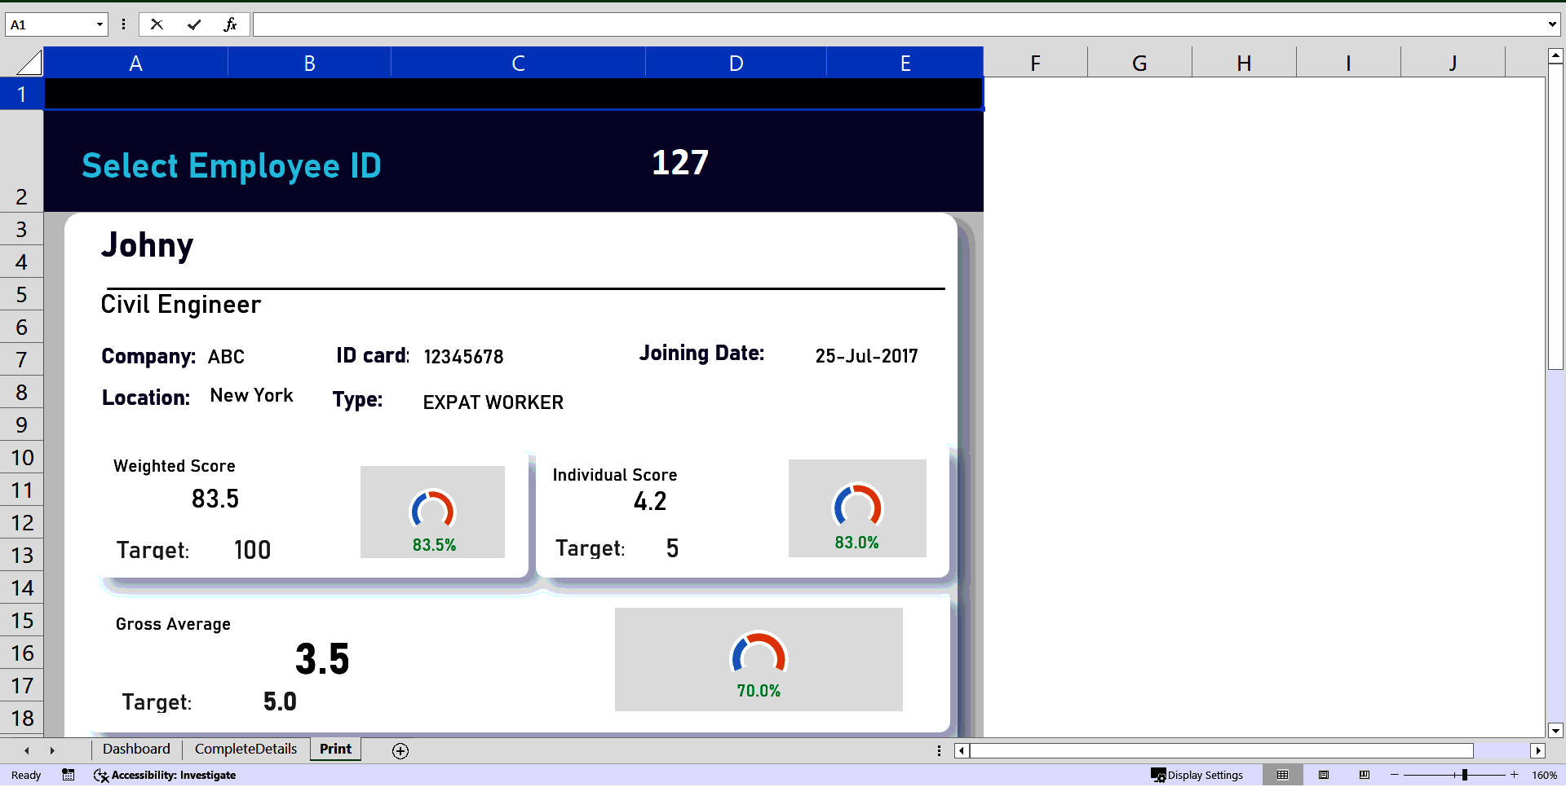Viewport: 1566px width, 787px height.
Task: Switch to the Dashboard sheet tab
Action: click(x=136, y=749)
